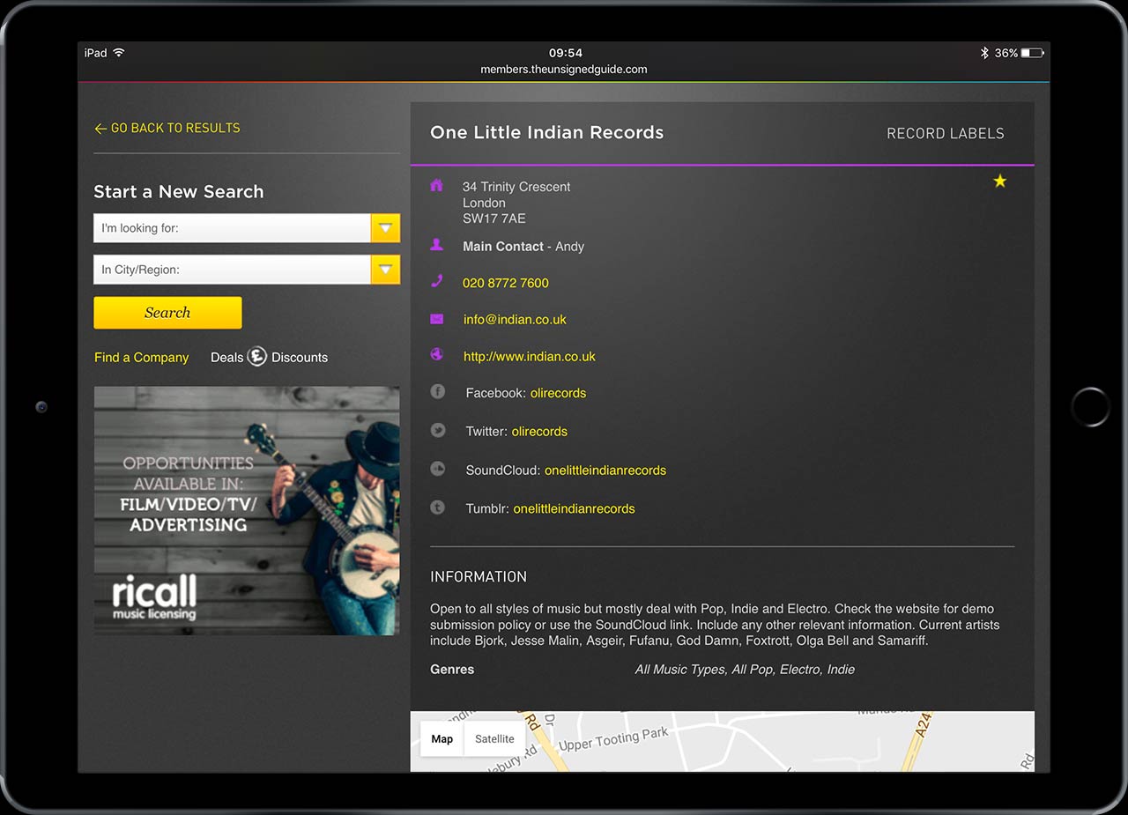Click the SoundCloud icon
The width and height of the screenshot is (1128, 815).
click(437, 469)
